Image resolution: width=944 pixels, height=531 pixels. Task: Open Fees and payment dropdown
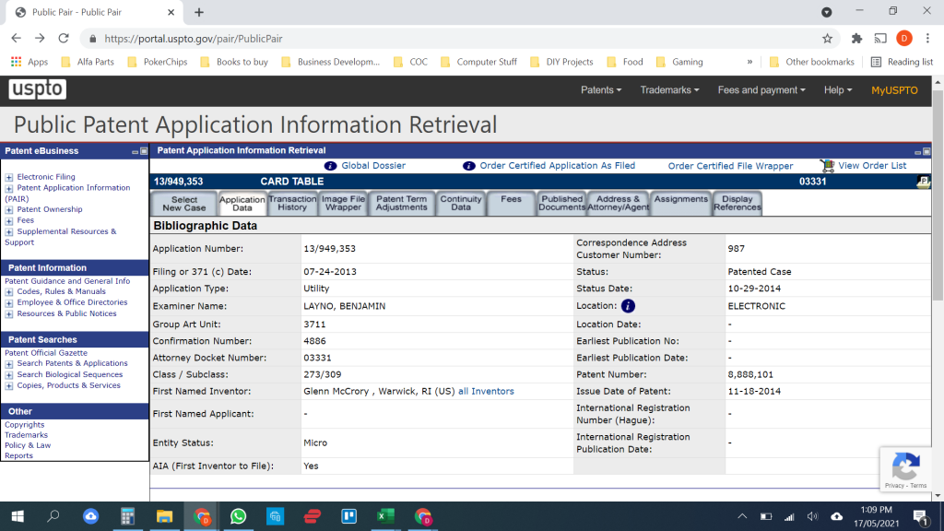[761, 89]
